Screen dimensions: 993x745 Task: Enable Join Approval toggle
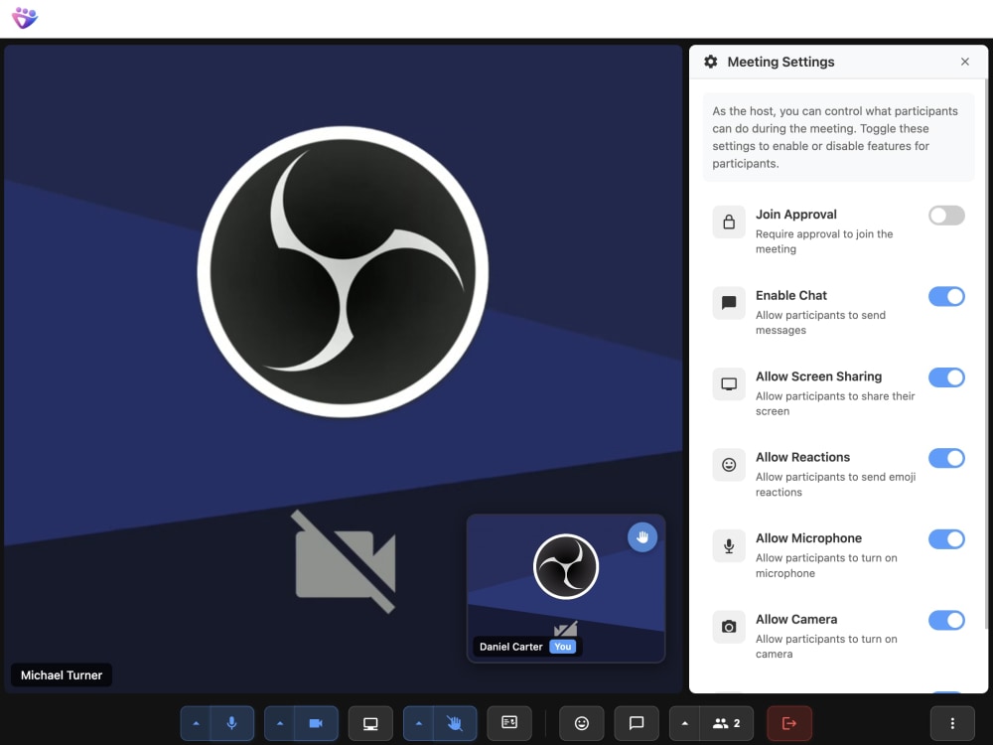tap(946, 216)
